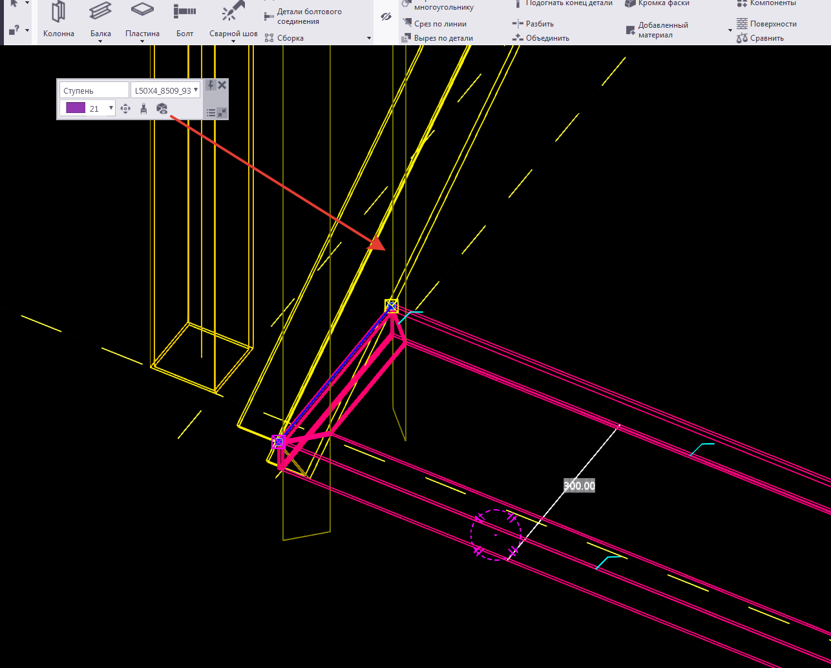Click the paintbrush icon in contextual toolbar
Image resolution: width=831 pixels, height=668 pixels.
(x=144, y=109)
